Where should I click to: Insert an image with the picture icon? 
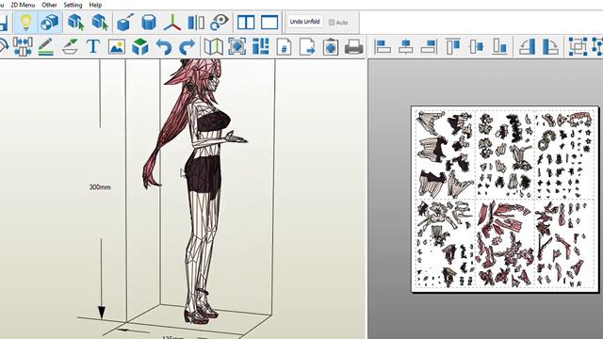[x=117, y=46]
